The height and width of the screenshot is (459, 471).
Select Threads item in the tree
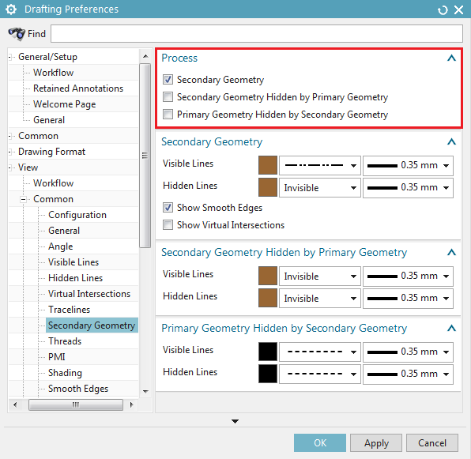pos(65,341)
